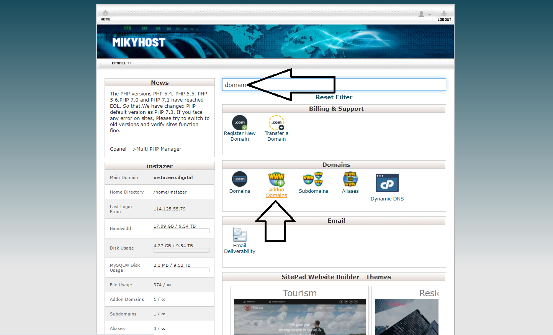
Task: Click the '4.27 GB / 9.54 TB' disk value
Action: point(173,246)
